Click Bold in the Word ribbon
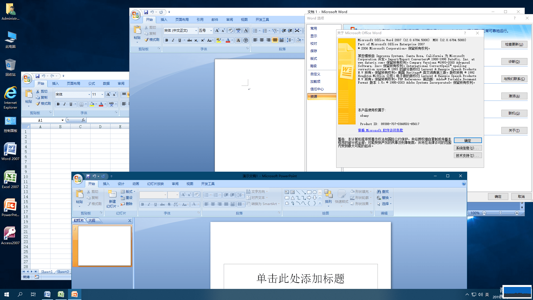 click(167, 40)
